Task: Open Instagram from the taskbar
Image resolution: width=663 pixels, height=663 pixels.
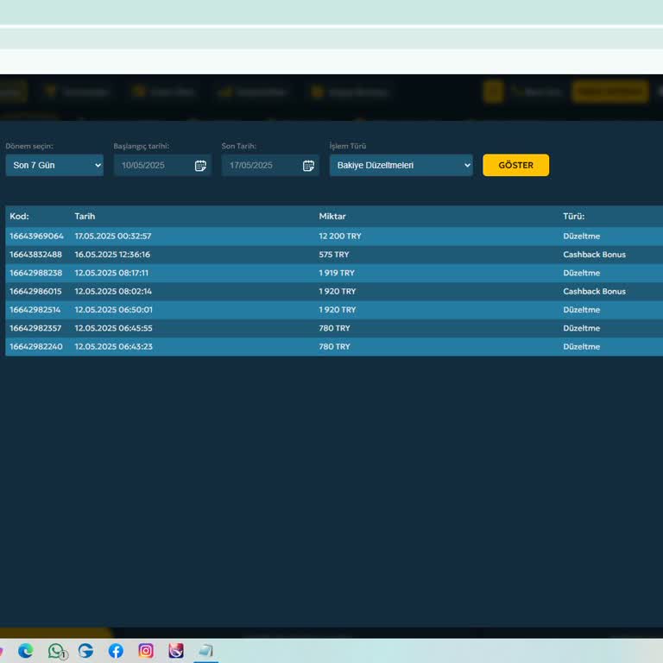Action: point(146,651)
